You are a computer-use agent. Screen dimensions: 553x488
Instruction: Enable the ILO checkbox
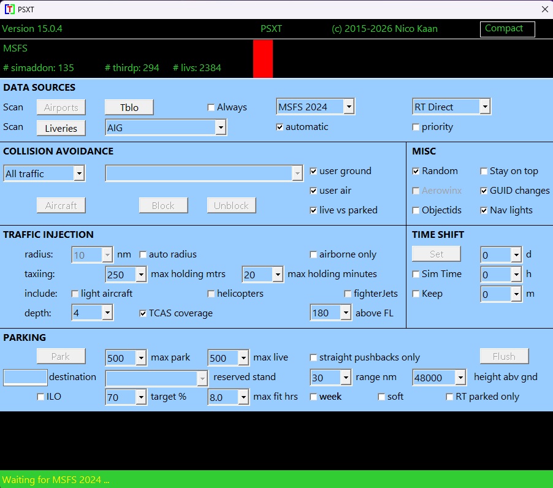click(40, 397)
